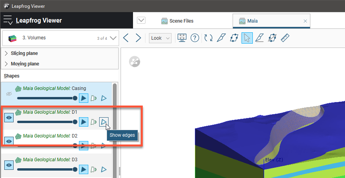Hide the D3 shape with eye icon

click(x=9, y=165)
